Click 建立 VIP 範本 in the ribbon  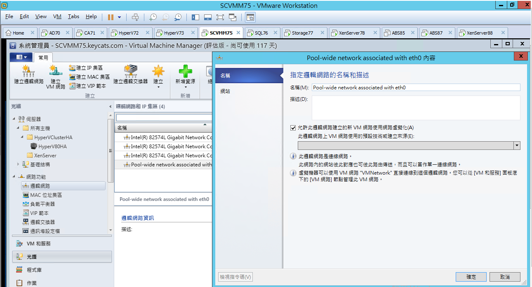(x=87, y=86)
